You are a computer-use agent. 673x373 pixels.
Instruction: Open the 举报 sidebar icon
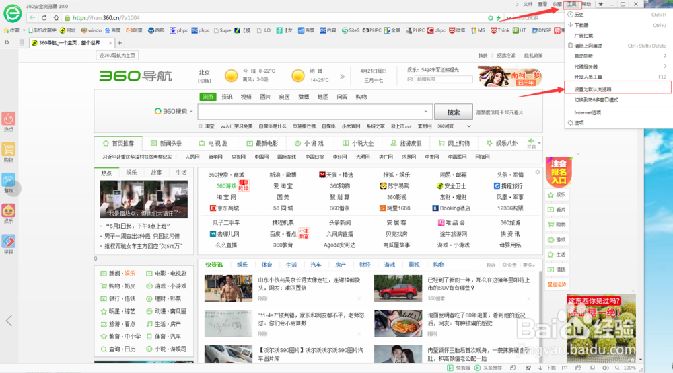tap(9, 245)
